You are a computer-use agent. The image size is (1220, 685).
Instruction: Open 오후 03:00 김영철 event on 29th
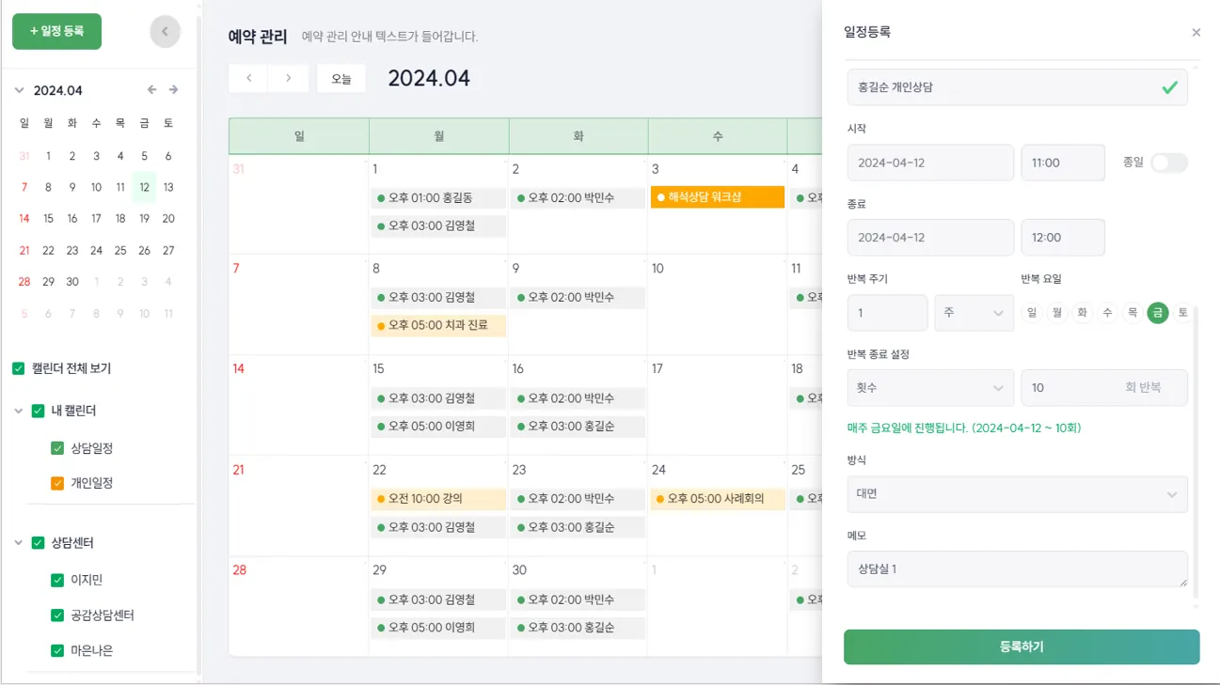pyautogui.click(x=438, y=599)
